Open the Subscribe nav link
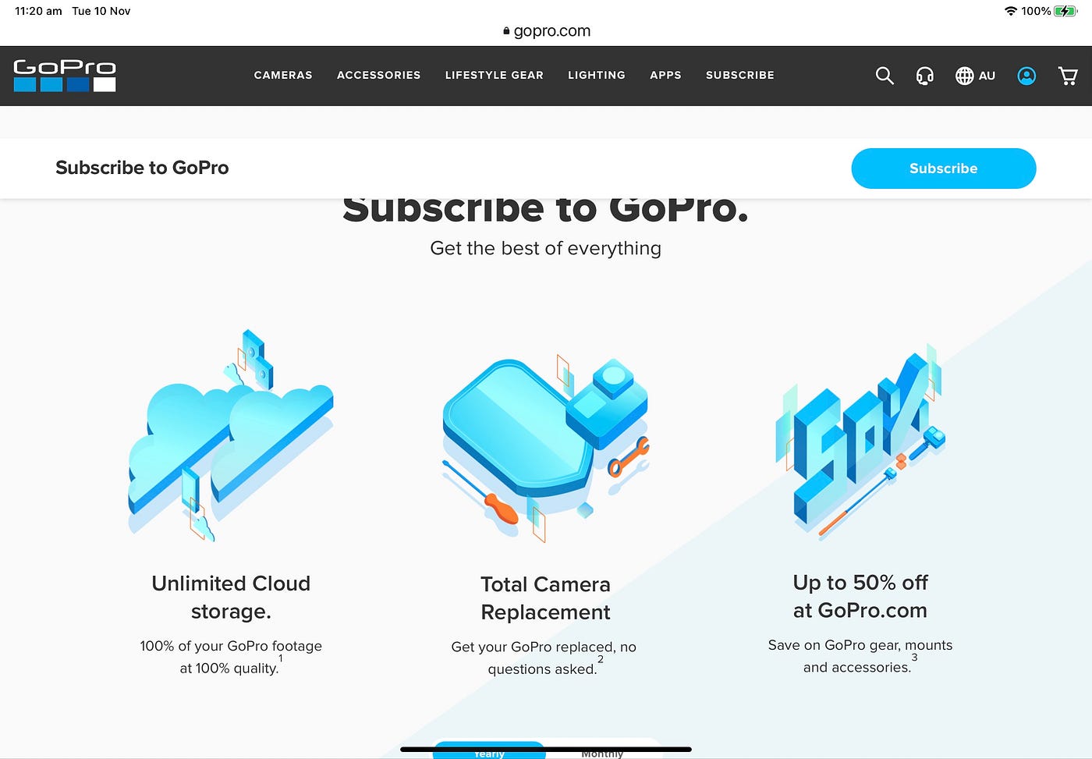This screenshot has height=759, width=1092. tap(740, 75)
